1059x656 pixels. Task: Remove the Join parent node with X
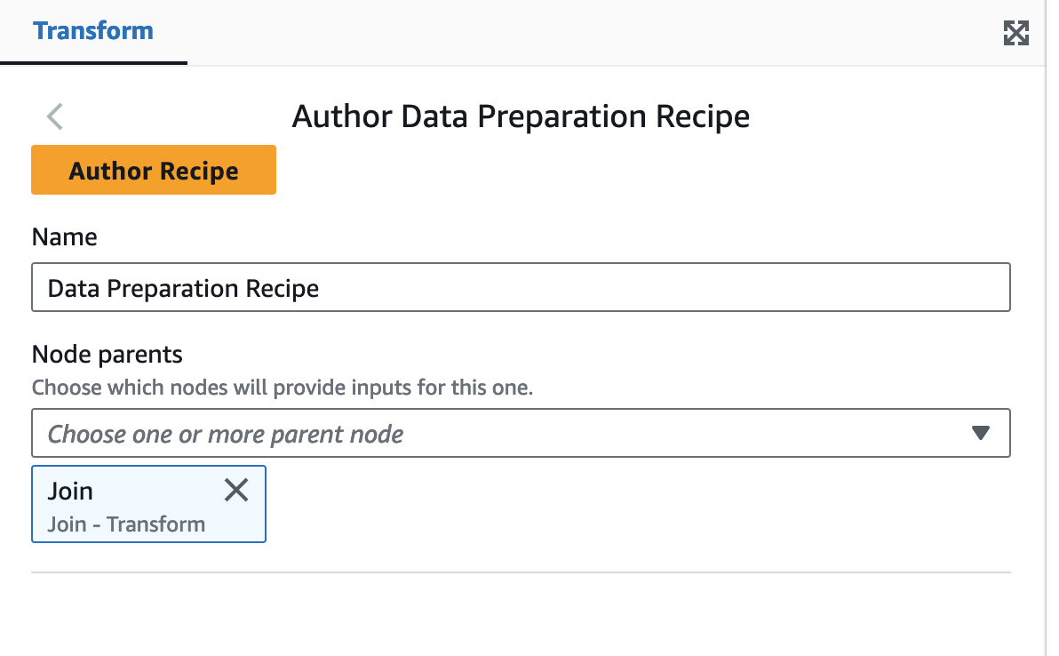tap(236, 490)
